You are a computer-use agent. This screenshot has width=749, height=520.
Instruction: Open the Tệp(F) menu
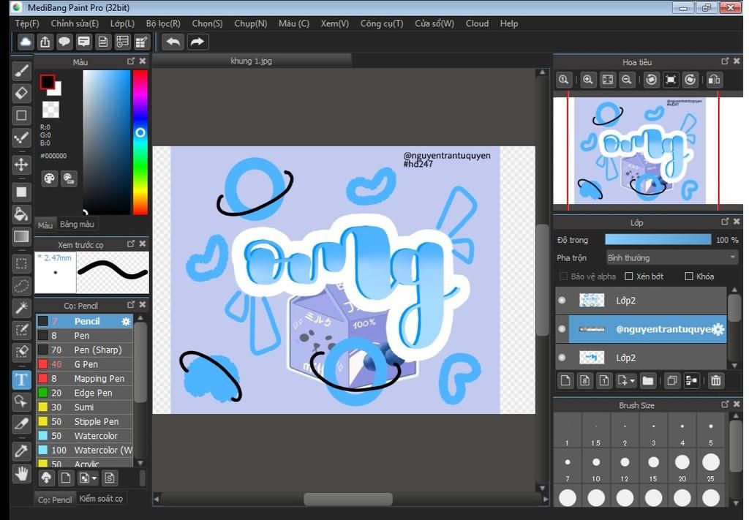pos(27,23)
